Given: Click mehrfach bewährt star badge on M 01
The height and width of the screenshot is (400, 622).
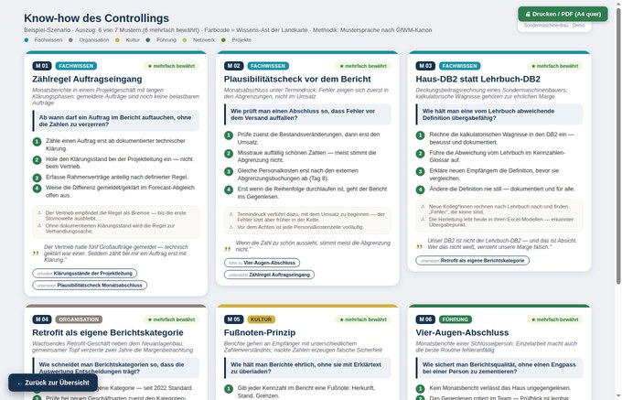Looking at the screenshot, I should (171, 66).
